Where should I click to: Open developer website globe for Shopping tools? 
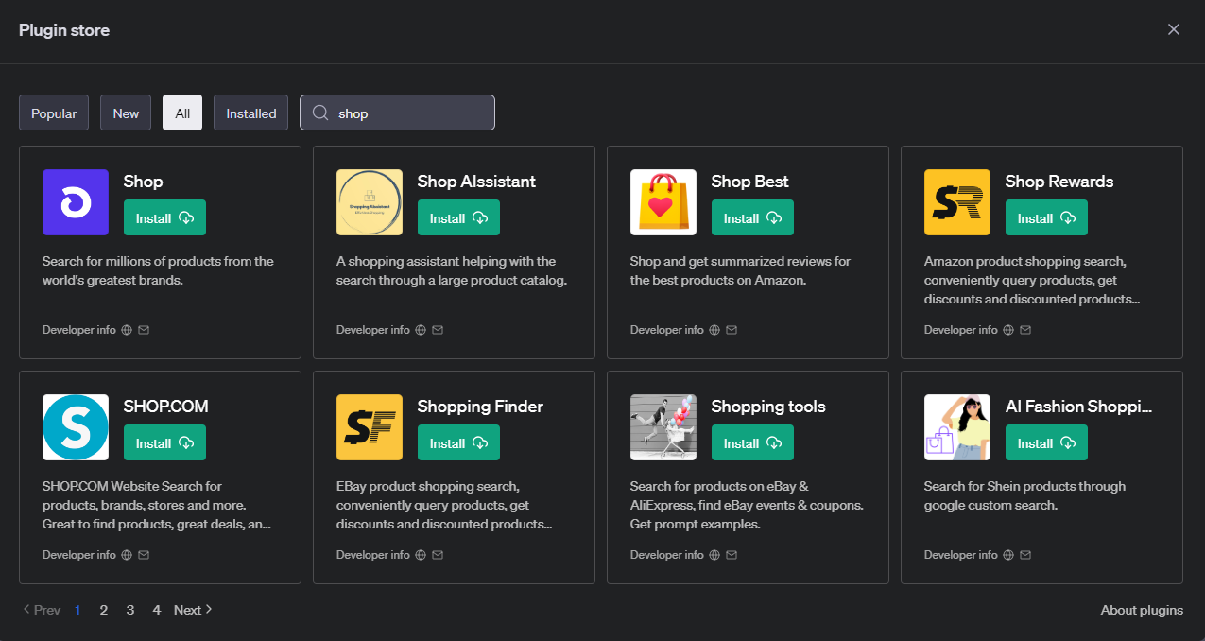click(714, 555)
